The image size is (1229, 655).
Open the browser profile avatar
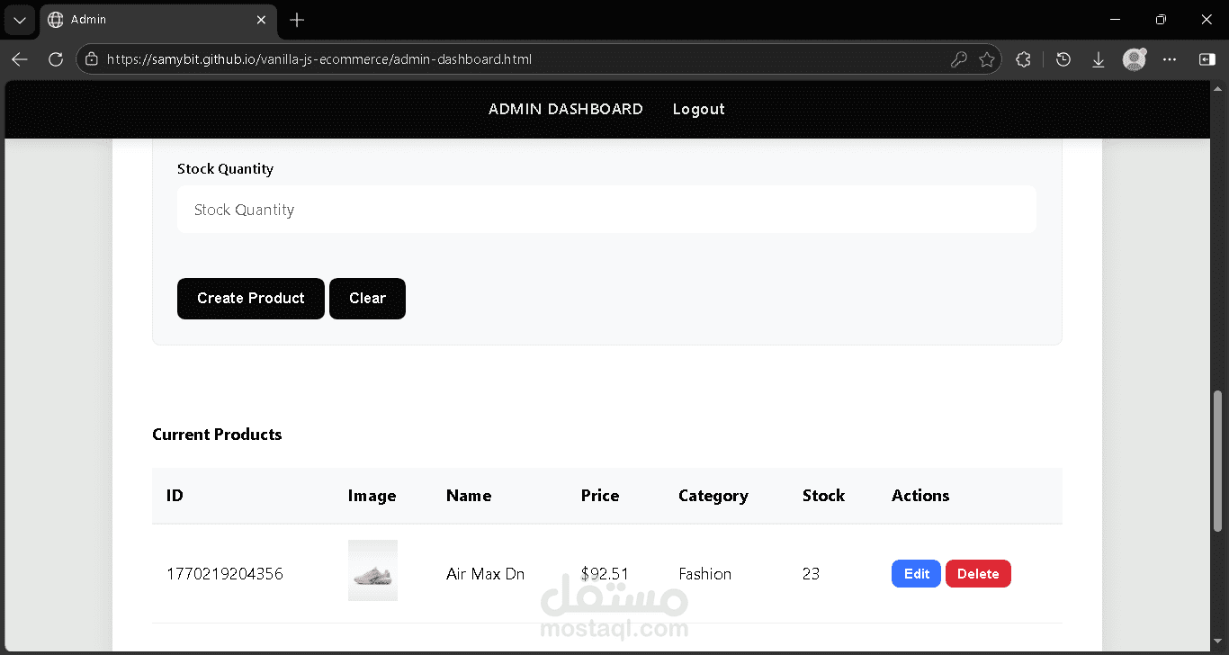click(1134, 59)
